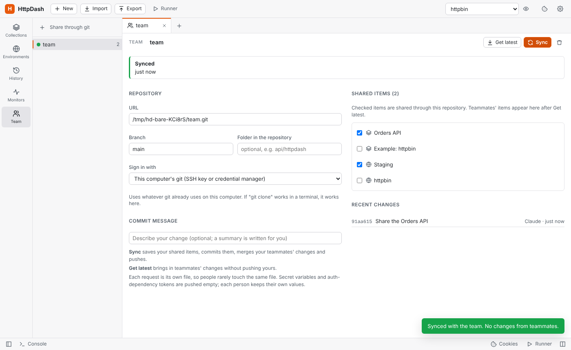Screen dimensions: 571x350
Task: Click the eye icon next to environment selector
Action: [x=526, y=9]
